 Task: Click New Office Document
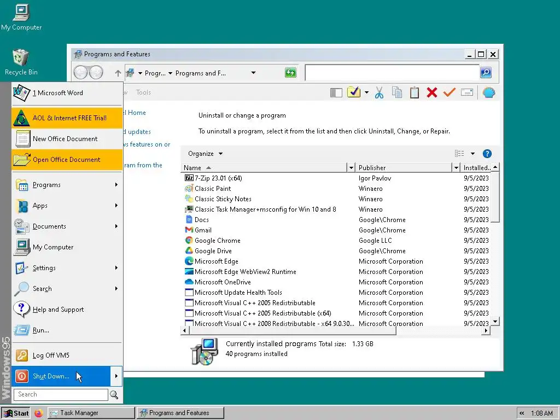point(67,138)
